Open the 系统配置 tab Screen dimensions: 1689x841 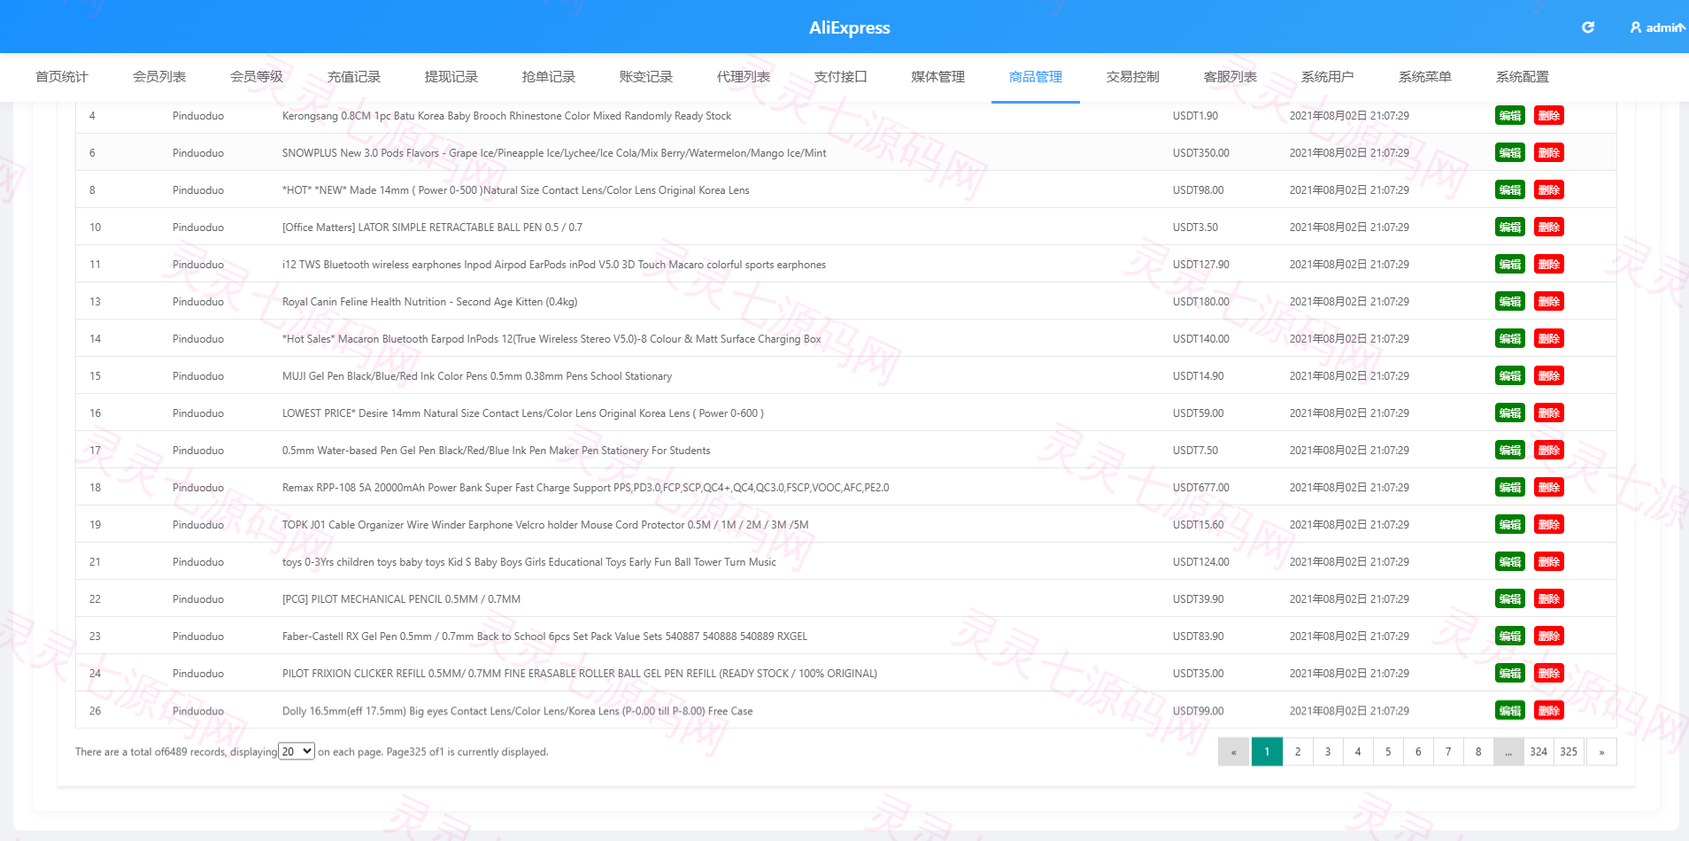1523,77
